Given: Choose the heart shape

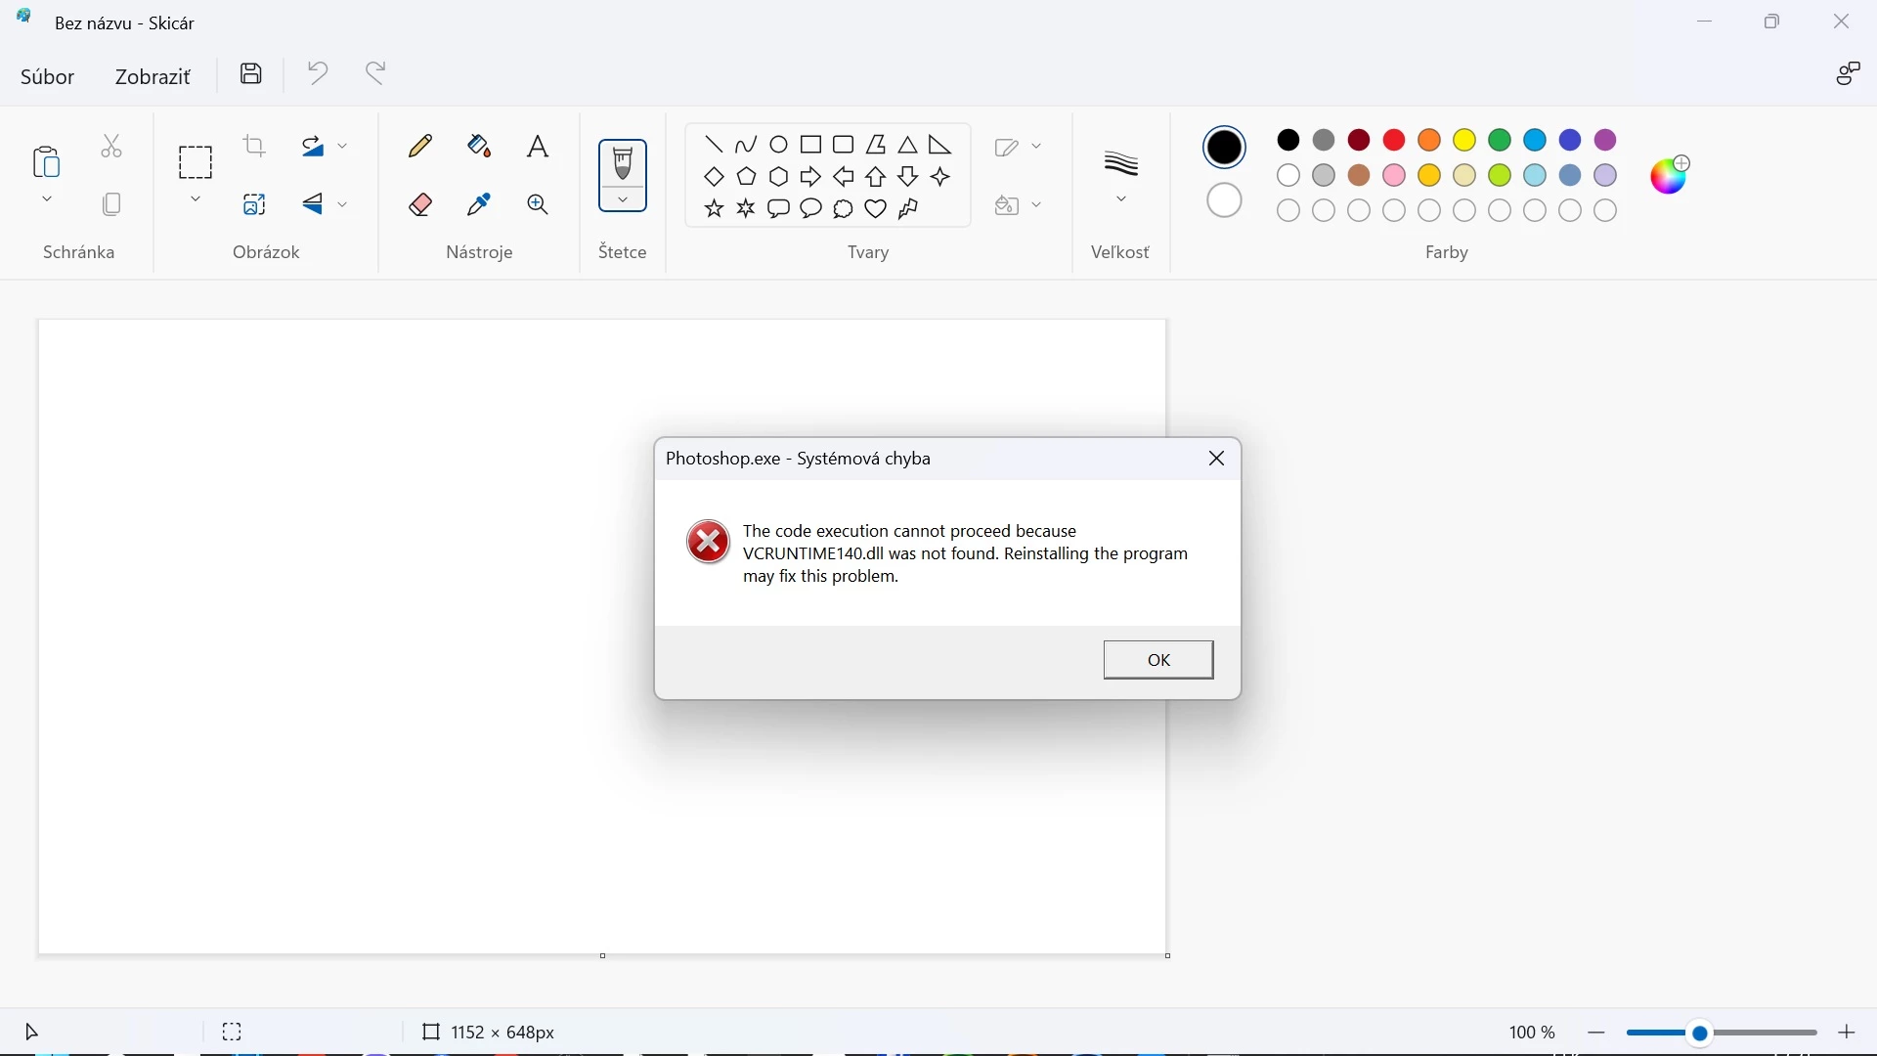Looking at the screenshot, I should tap(876, 209).
